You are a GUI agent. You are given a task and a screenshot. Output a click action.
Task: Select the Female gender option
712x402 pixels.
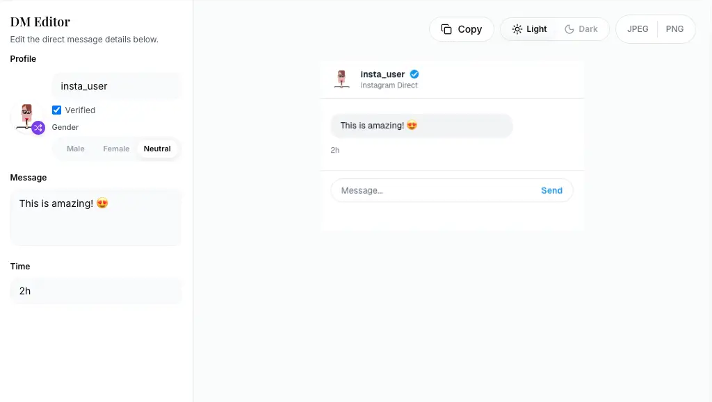point(116,148)
